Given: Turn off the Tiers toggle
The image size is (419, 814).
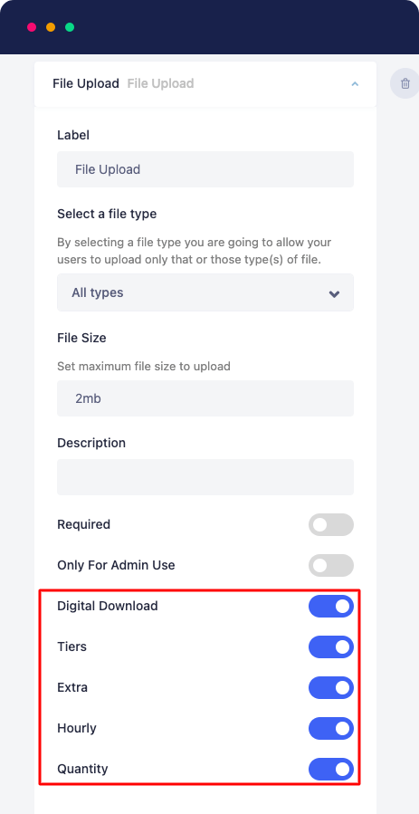Looking at the screenshot, I should [331, 646].
